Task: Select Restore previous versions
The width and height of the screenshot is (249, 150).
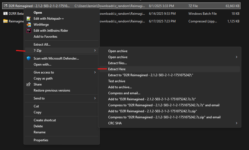Action: [x=52, y=90]
